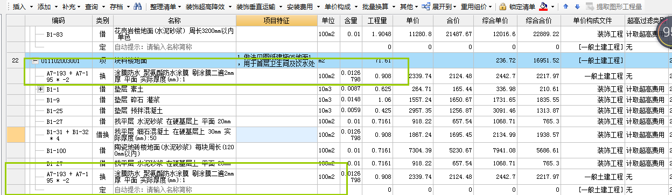Click the 工程量 column header
Image resolution: width=672 pixels, height=195 pixels.
[x=378, y=20]
